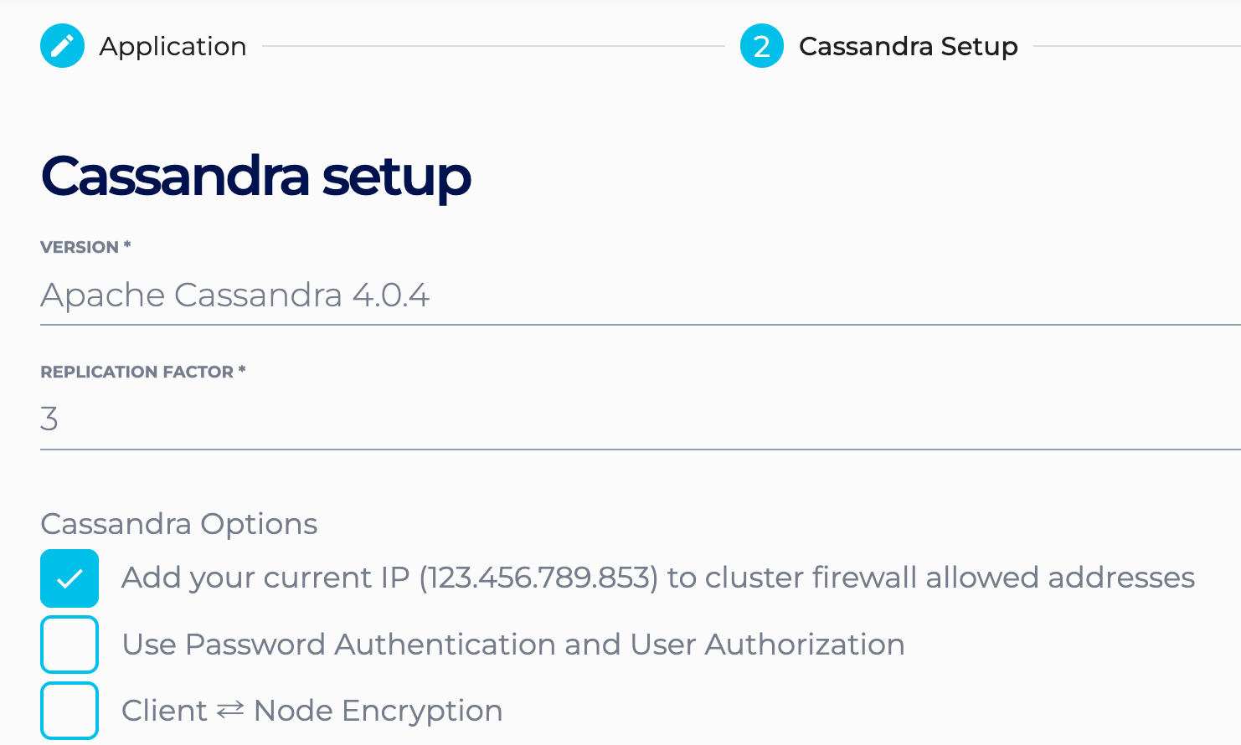Select the Cassandra Setup step label
1241x745 pixels.
point(908,47)
